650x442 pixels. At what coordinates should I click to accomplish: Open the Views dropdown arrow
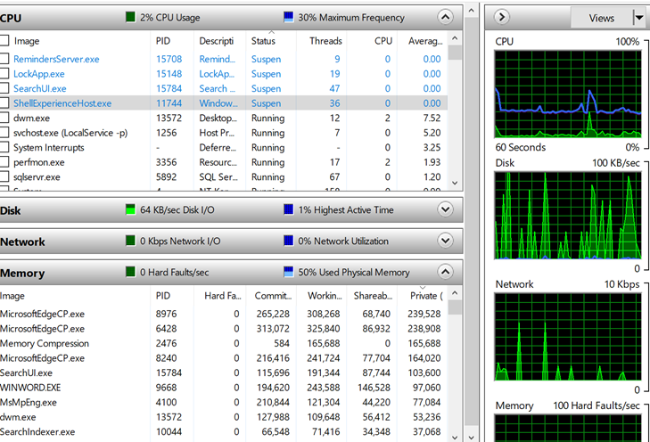tap(639, 18)
